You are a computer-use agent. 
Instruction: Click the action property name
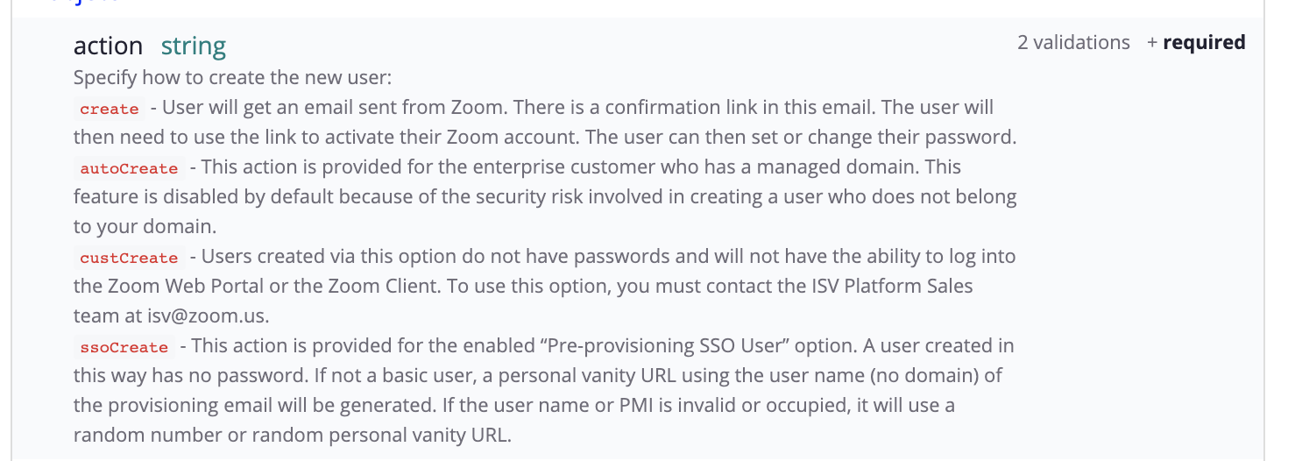(108, 46)
